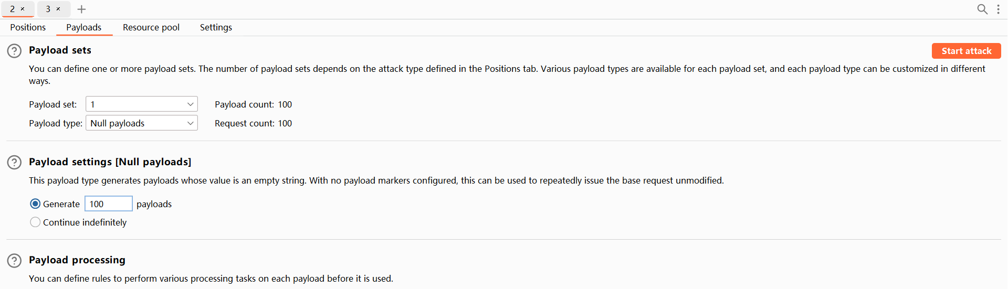Open the Payload set dropdown

tap(141, 104)
